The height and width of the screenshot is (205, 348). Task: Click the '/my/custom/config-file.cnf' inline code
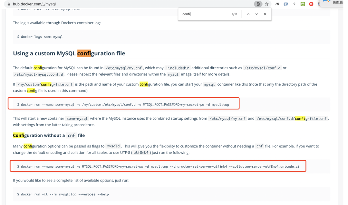tap(45, 84)
